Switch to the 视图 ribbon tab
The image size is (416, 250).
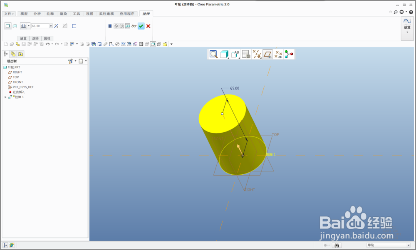(x=90, y=14)
